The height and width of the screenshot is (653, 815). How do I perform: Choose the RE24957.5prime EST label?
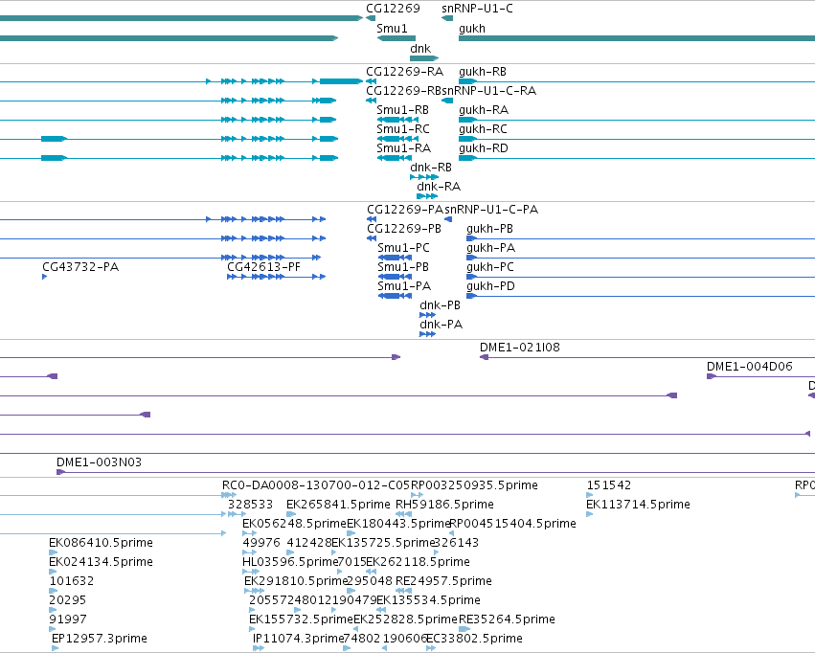pyautogui.click(x=443, y=582)
